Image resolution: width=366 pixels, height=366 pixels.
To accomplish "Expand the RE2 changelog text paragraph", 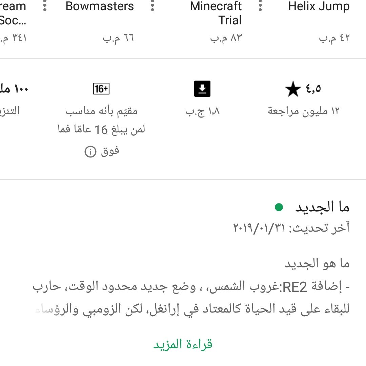I will (x=191, y=298).
